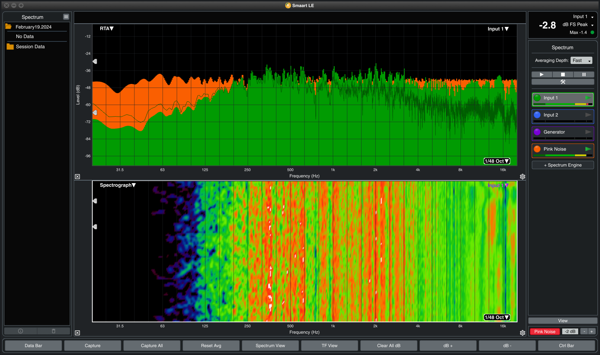
Task: Click the Clear All dB button
Action: [389, 346]
